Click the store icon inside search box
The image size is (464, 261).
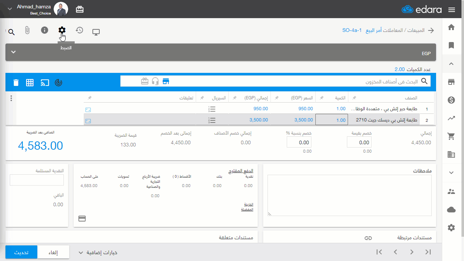point(166,81)
